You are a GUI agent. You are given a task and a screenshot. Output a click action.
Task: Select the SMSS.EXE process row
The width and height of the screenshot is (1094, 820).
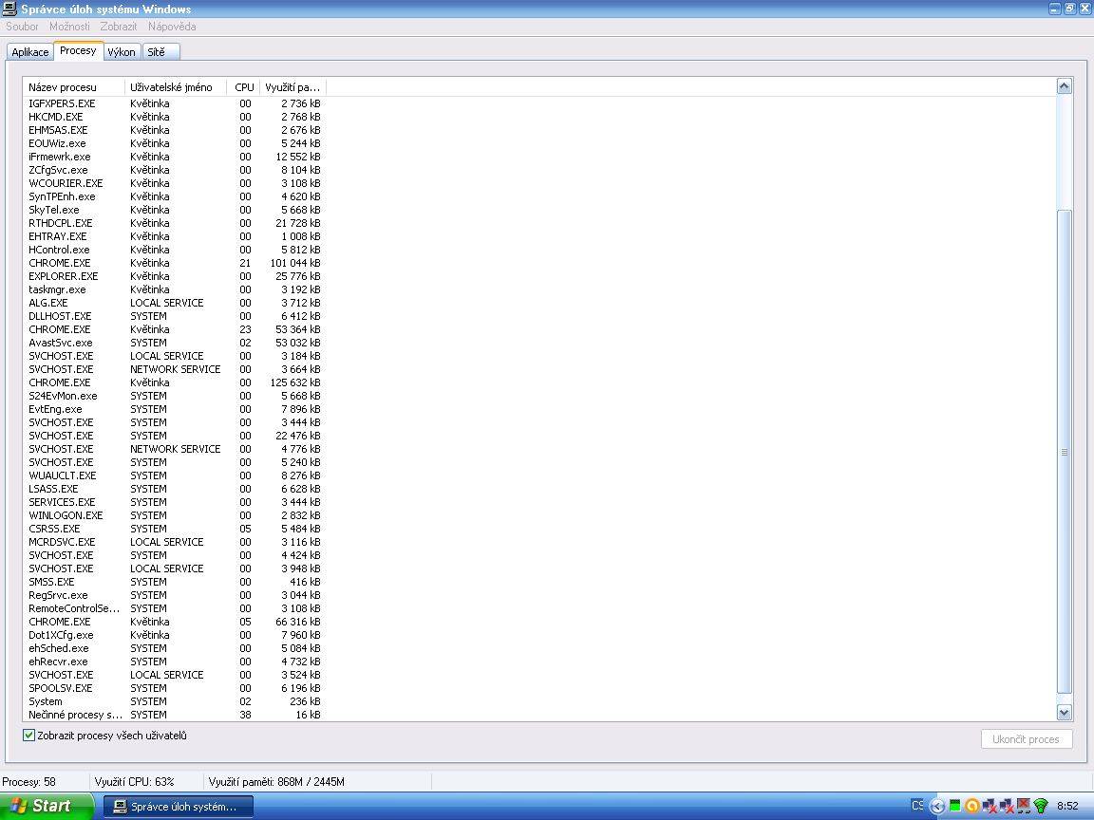click(175, 582)
